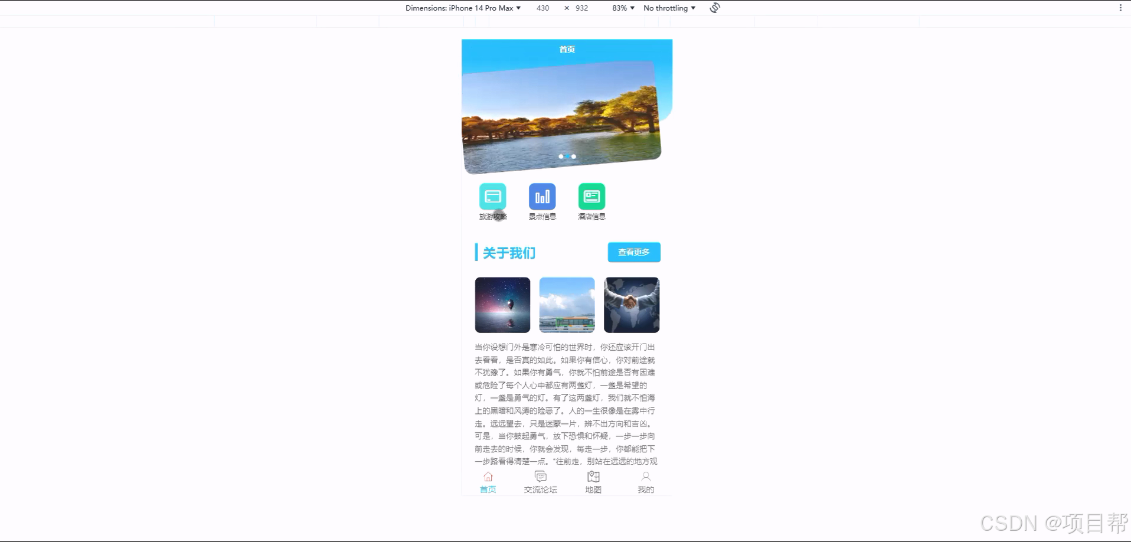Click the 关于我们 section heading

[508, 252]
